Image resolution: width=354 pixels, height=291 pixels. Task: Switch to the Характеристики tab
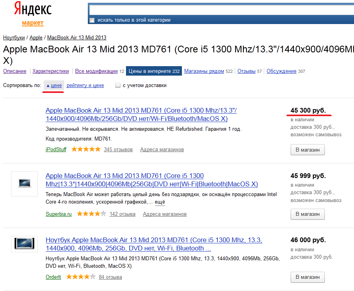[50, 71]
